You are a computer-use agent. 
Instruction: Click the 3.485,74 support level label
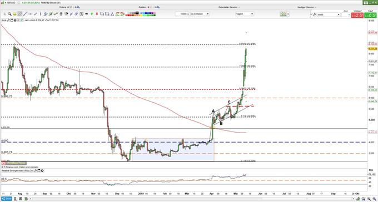tap(7, 152)
